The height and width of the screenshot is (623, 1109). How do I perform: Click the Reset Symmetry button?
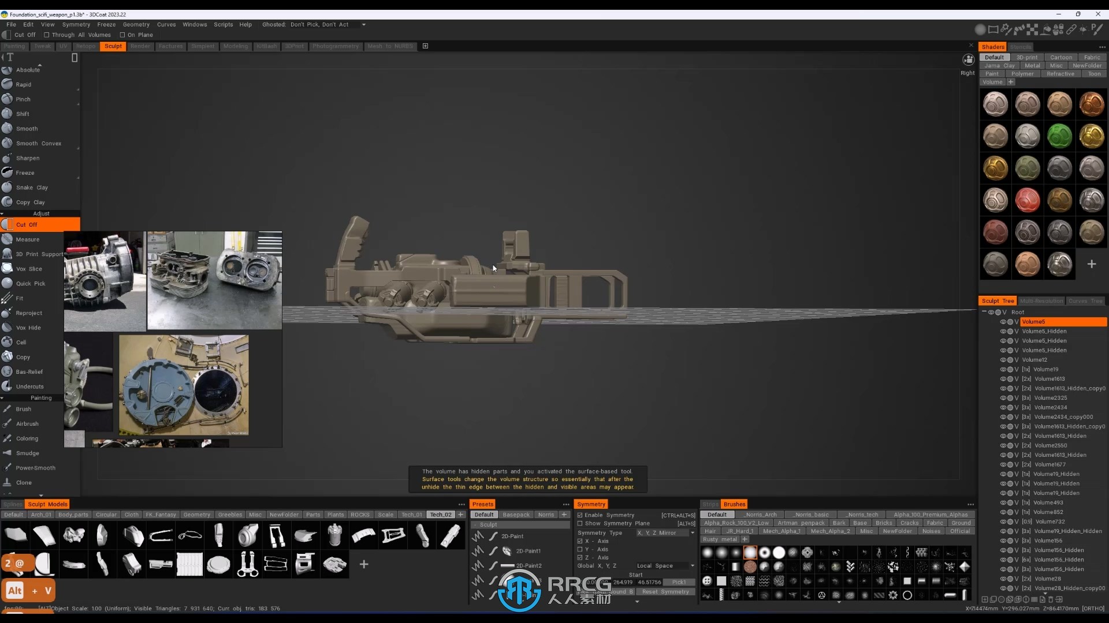point(665,592)
